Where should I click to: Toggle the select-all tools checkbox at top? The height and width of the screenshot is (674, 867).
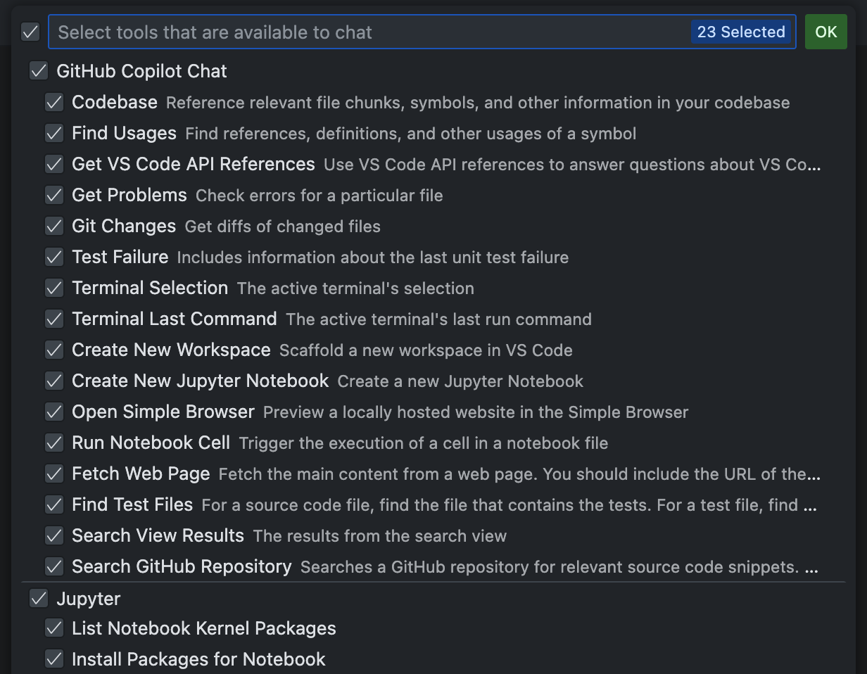coord(30,32)
